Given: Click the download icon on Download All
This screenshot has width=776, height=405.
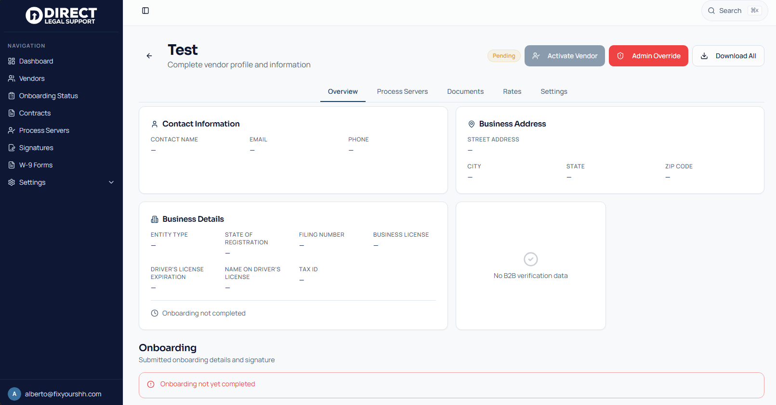Looking at the screenshot, I should [x=704, y=56].
